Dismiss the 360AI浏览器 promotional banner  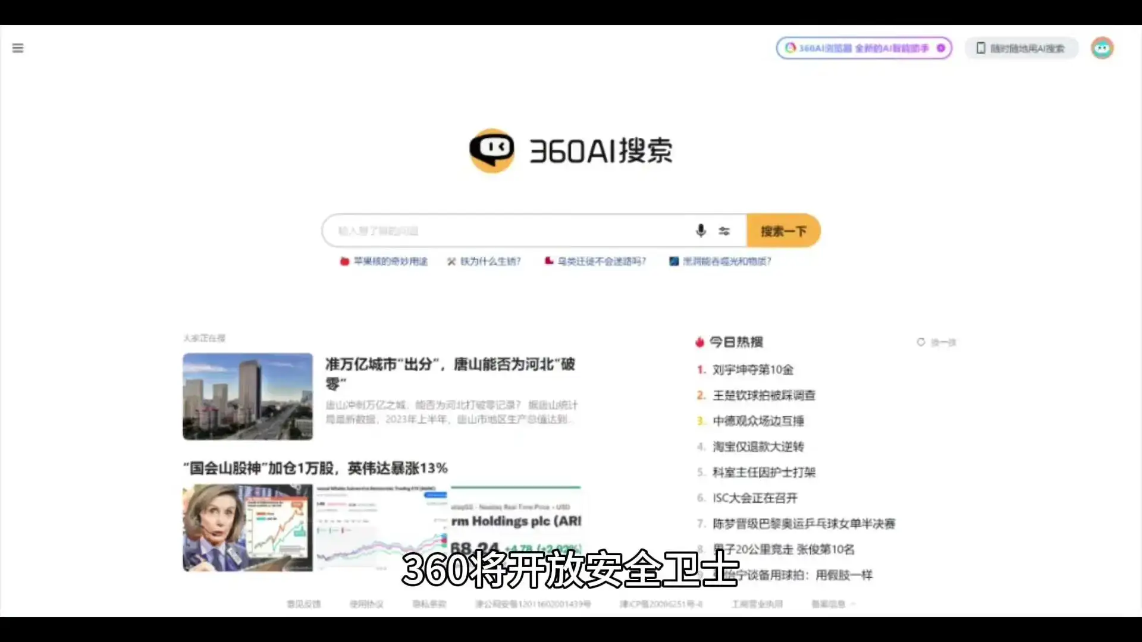[940, 48]
